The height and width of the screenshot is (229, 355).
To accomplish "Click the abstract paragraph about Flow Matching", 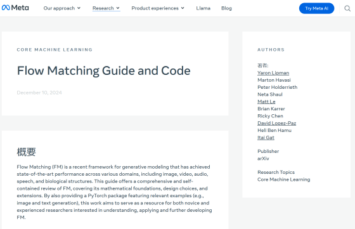I will tap(114, 192).
